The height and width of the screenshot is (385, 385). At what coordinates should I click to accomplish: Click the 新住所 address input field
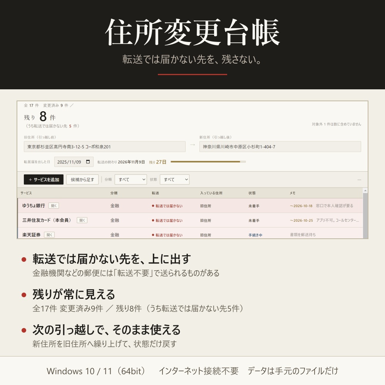point(280,147)
